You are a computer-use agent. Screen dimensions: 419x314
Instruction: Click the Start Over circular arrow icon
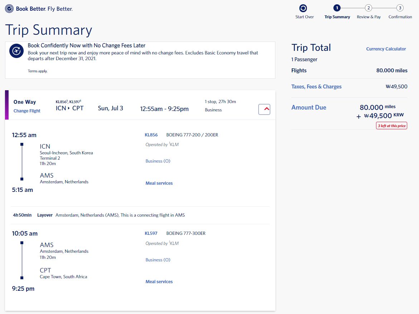303,8
